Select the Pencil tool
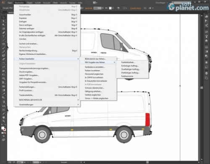The image size is (210, 164). tap(4, 52)
